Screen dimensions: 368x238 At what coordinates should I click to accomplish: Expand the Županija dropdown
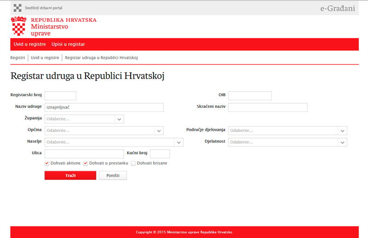point(119,119)
